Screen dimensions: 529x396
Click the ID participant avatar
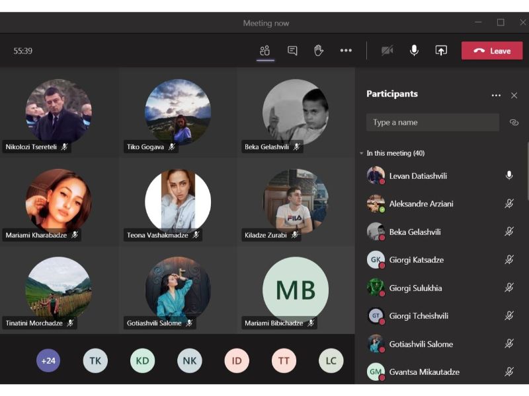click(x=237, y=360)
